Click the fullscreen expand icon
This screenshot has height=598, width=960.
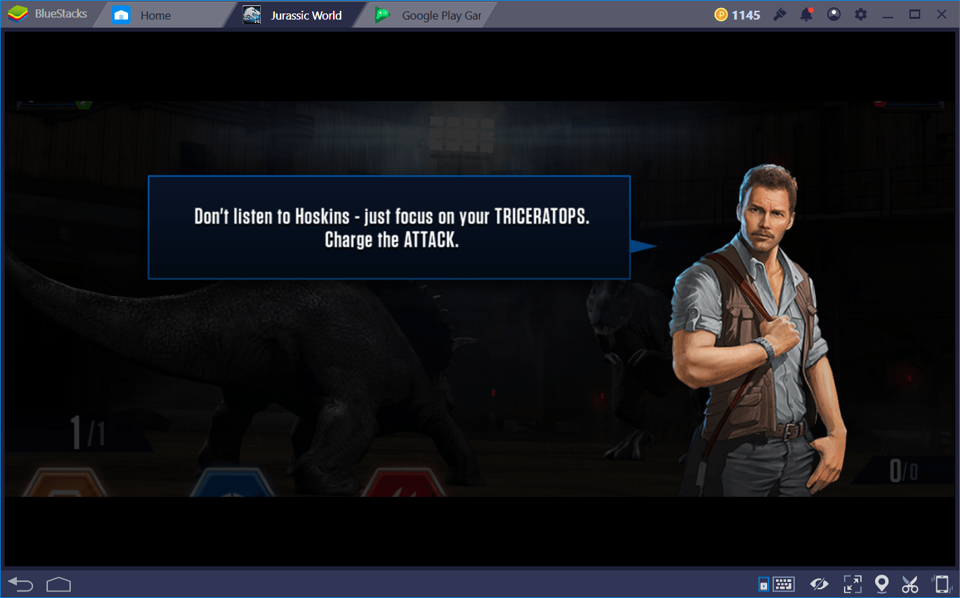click(x=852, y=584)
